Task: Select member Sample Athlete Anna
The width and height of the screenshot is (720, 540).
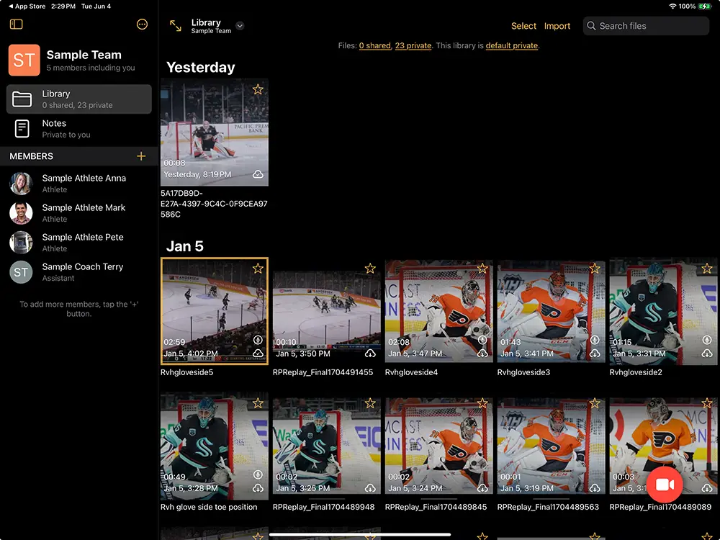Action: [x=79, y=183]
